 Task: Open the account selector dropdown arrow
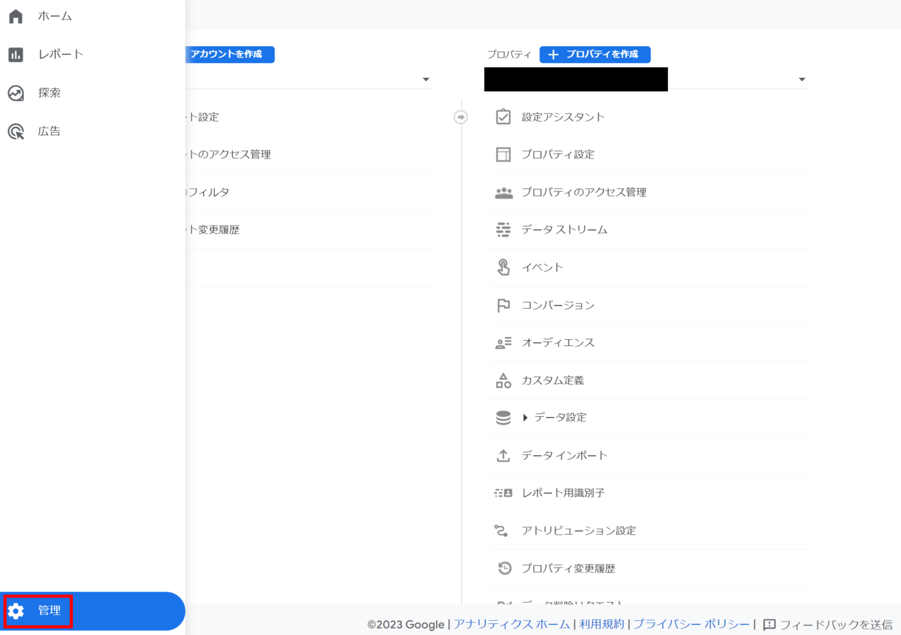426,79
